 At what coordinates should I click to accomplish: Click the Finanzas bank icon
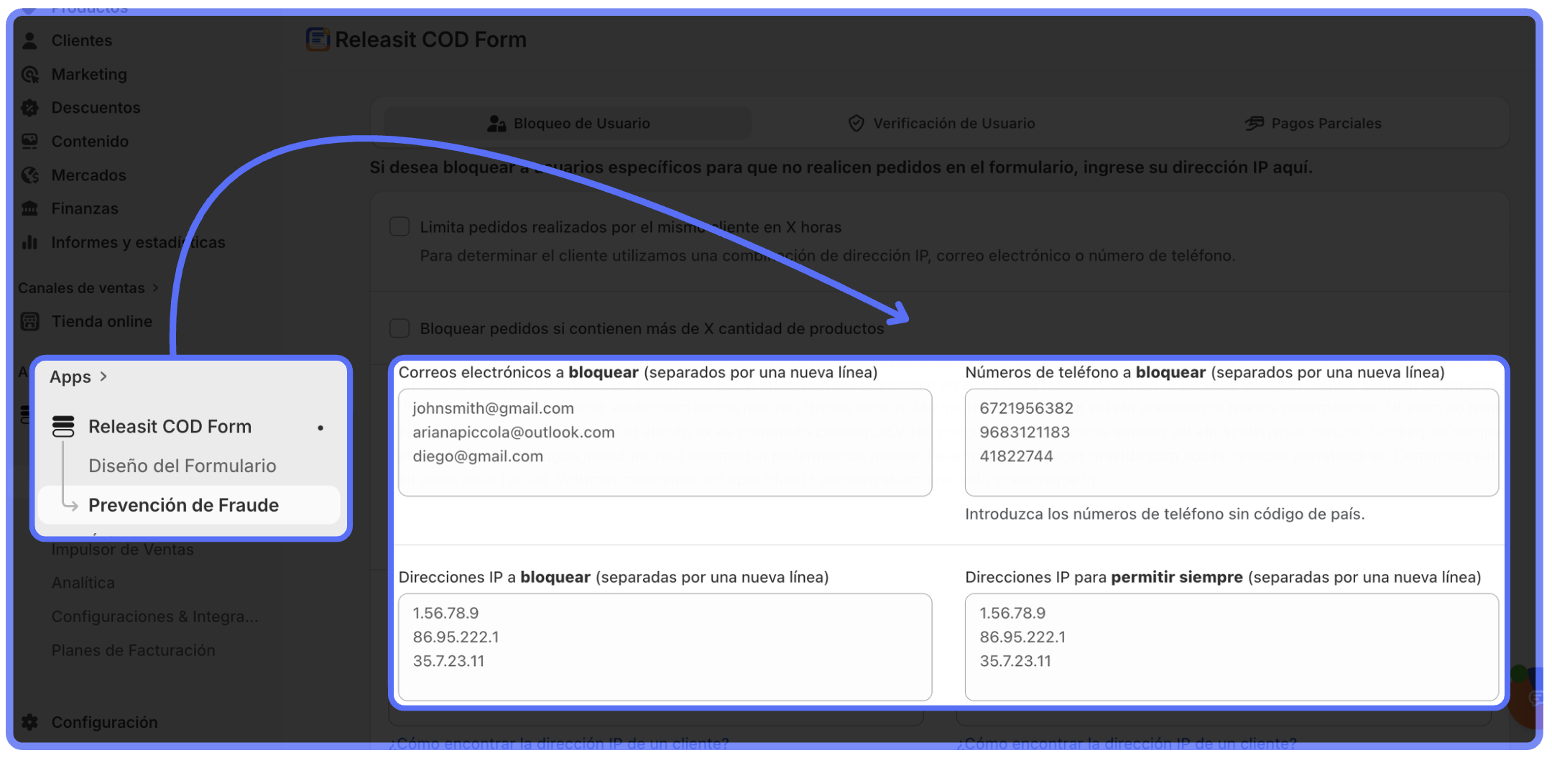[x=29, y=209]
